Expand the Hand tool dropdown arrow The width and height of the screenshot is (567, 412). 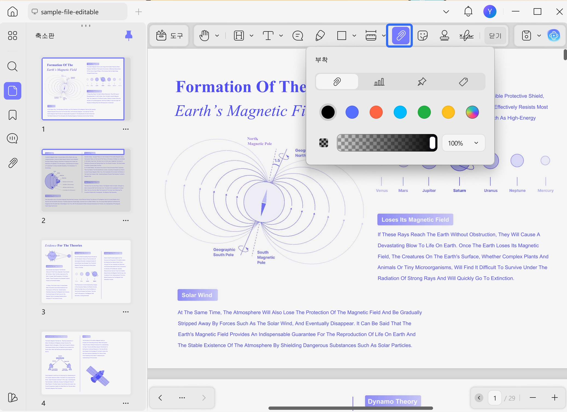point(217,36)
